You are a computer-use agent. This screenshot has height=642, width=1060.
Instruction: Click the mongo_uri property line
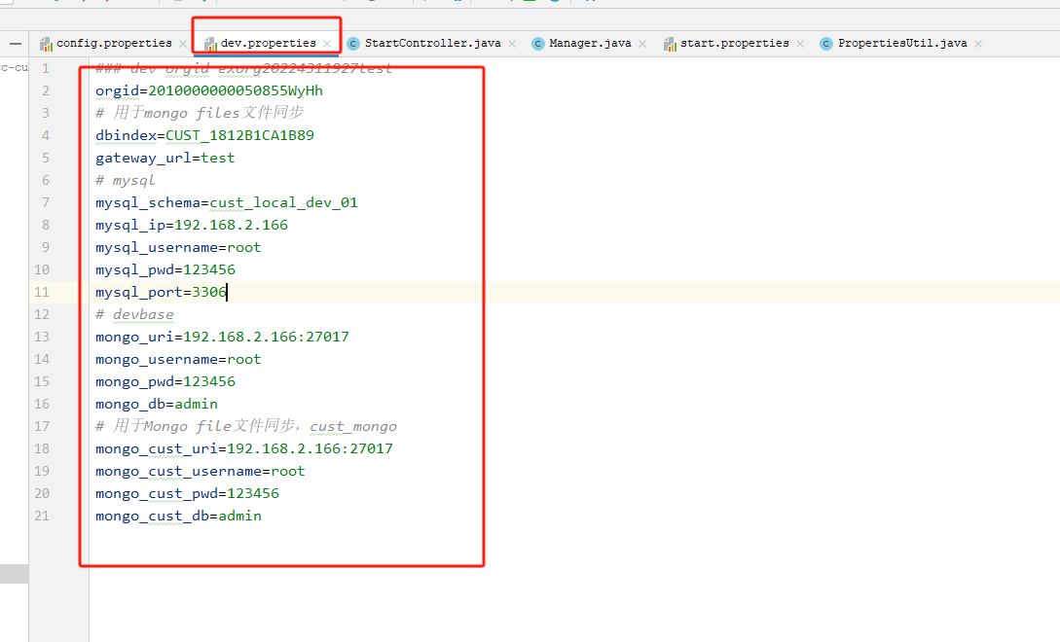[222, 337]
